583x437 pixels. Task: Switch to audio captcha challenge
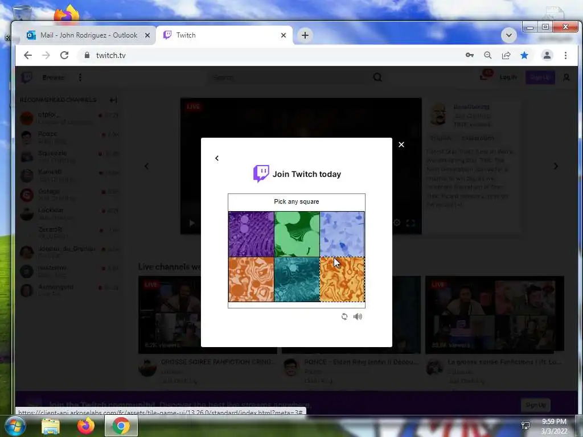(358, 316)
